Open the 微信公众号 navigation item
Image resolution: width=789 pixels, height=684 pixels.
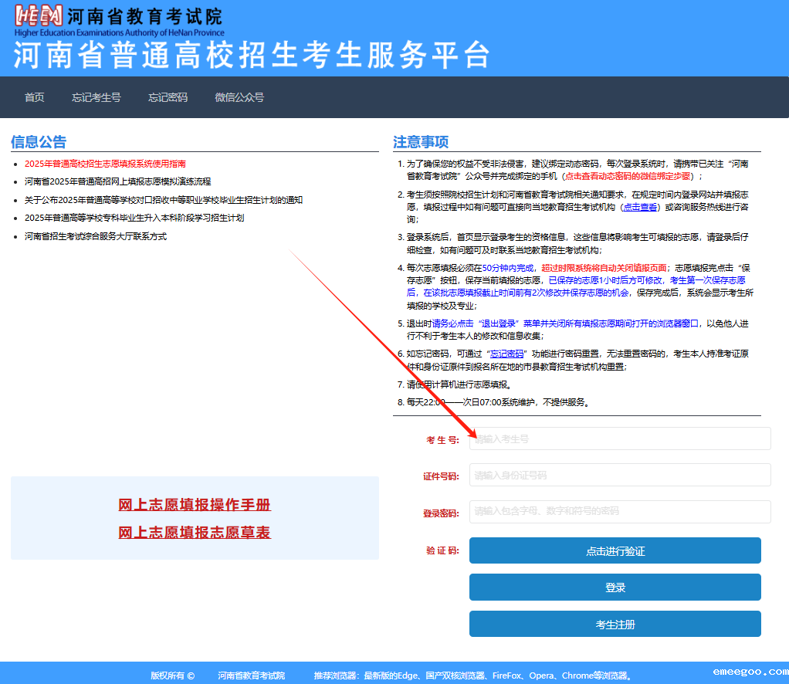(239, 97)
